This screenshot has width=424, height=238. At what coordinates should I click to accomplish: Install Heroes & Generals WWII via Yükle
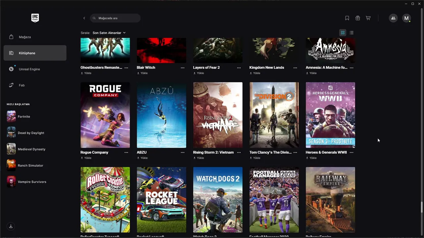[x=311, y=158]
